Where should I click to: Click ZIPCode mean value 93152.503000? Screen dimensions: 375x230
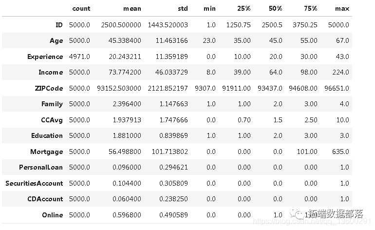[119, 88]
